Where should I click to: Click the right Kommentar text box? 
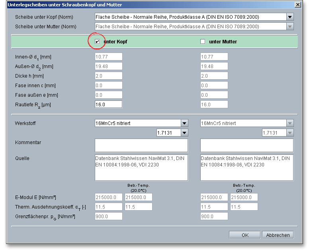click(x=246, y=145)
